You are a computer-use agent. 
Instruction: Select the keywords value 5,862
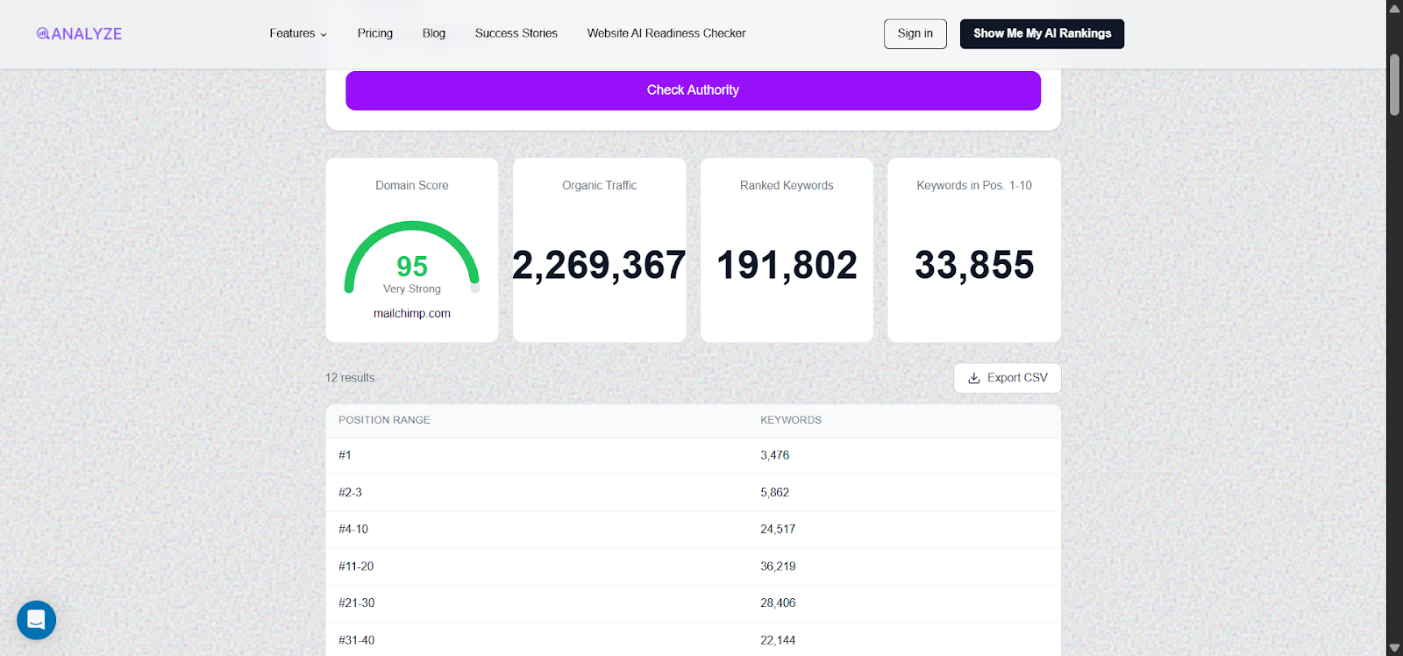tap(775, 493)
